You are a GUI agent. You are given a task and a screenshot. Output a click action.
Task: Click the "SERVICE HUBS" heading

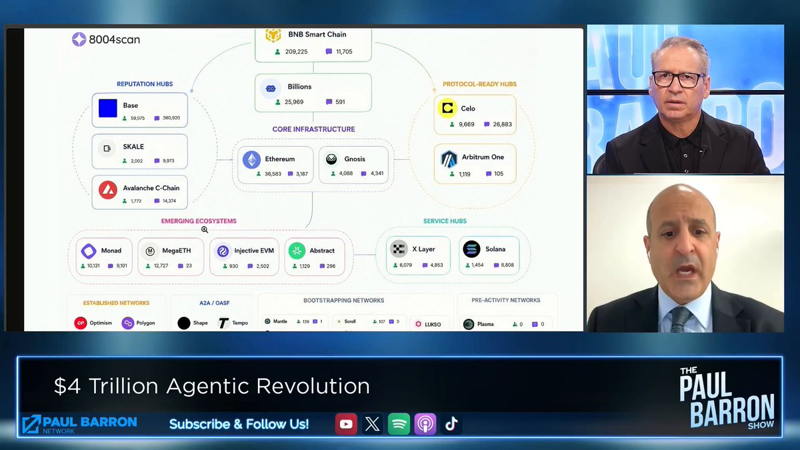pyautogui.click(x=445, y=221)
